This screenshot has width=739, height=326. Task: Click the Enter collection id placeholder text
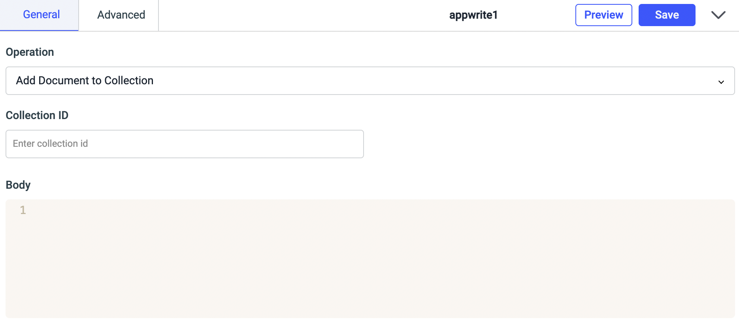[x=51, y=144]
